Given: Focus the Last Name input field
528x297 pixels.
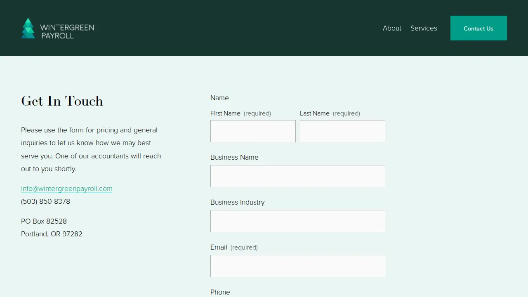Looking at the screenshot, I should click(342, 131).
